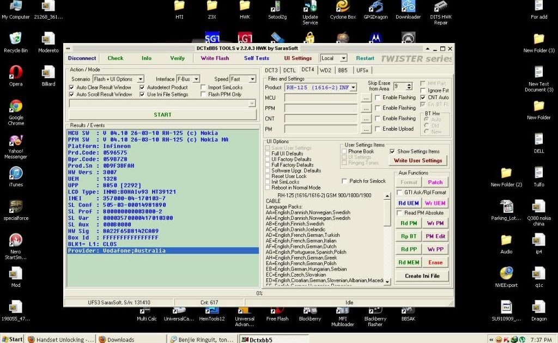Viewport: 558px width, 343px height.
Task: Launch the BBSAK shortcut
Action: (x=408, y=314)
